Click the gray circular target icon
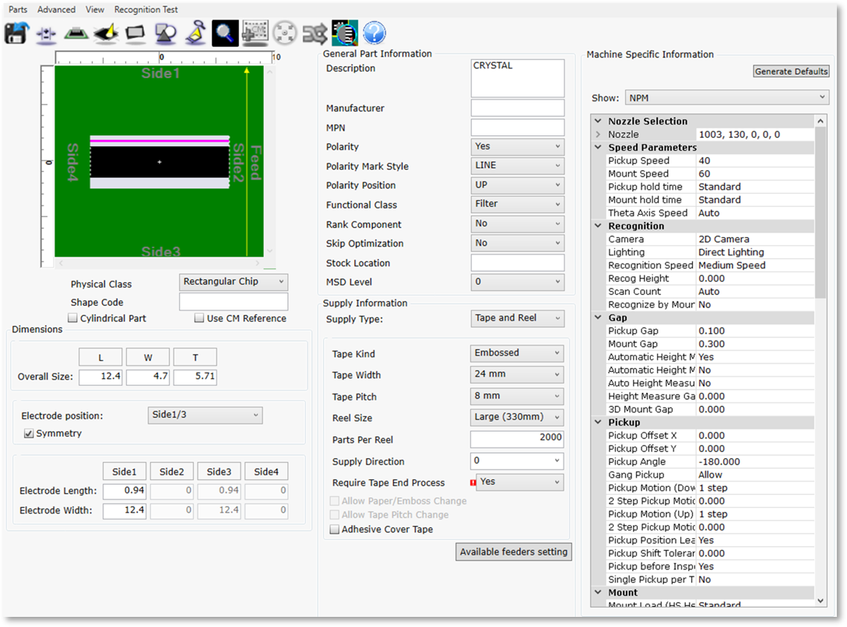847x627 pixels. [x=286, y=33]
